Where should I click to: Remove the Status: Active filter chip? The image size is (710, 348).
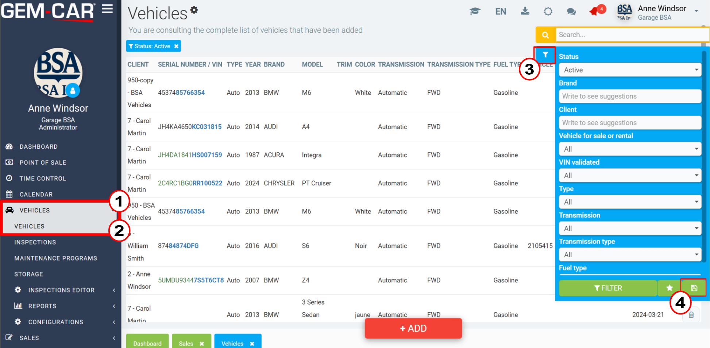[x=176, y=46]
